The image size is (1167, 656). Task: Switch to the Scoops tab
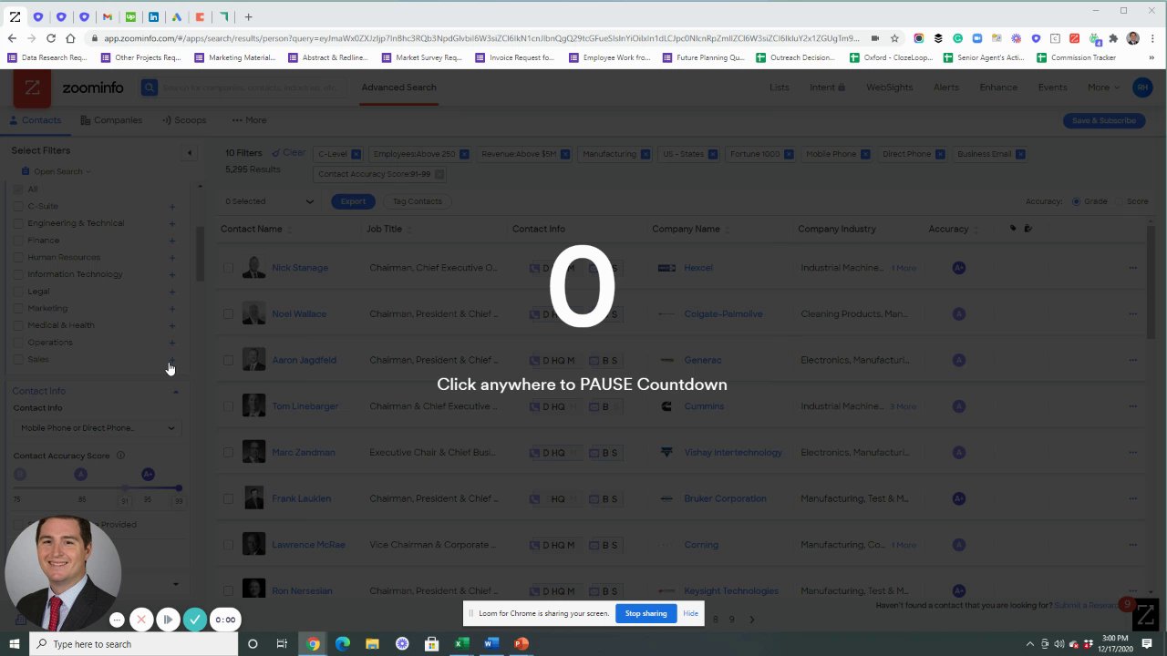[x=184, y=120]
